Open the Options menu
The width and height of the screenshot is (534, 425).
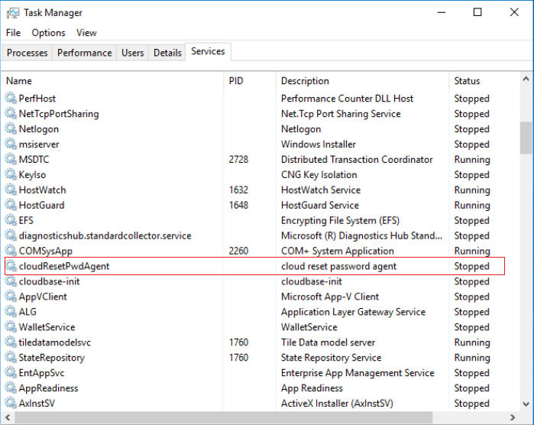(48, 33)
